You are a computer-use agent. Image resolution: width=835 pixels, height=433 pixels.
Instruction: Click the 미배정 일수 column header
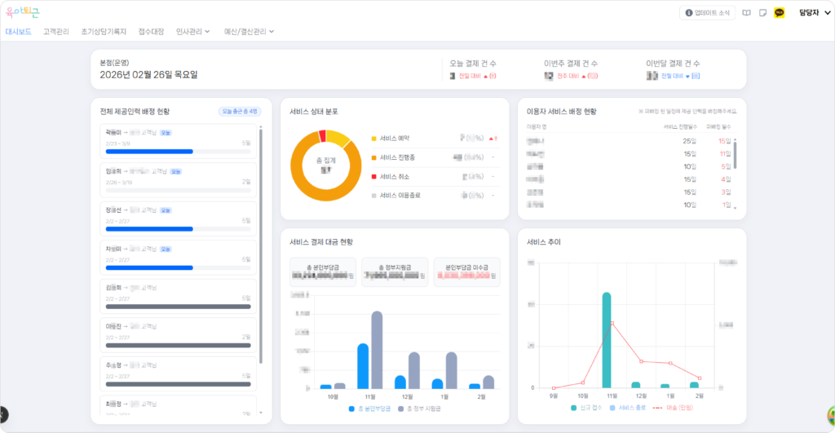(718, 126)
